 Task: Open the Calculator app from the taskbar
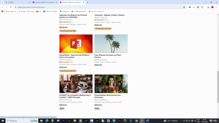click(x=52, y=121)
